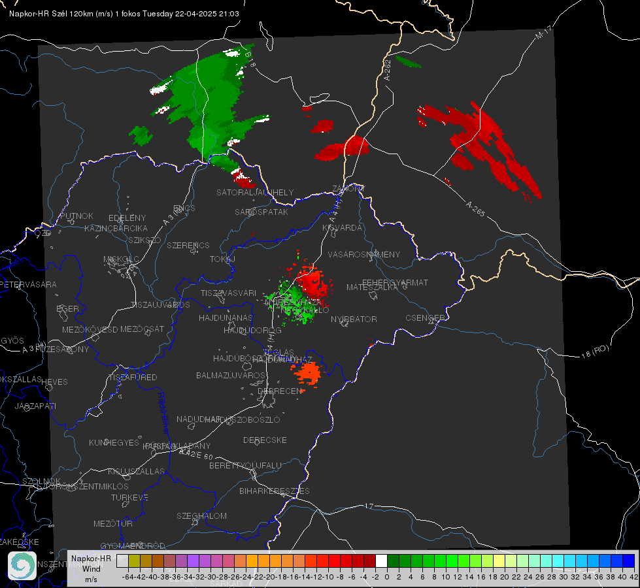Click the CSENGER town label
Image resolution: width=640 pixels, height=588 pixels.
425,318
